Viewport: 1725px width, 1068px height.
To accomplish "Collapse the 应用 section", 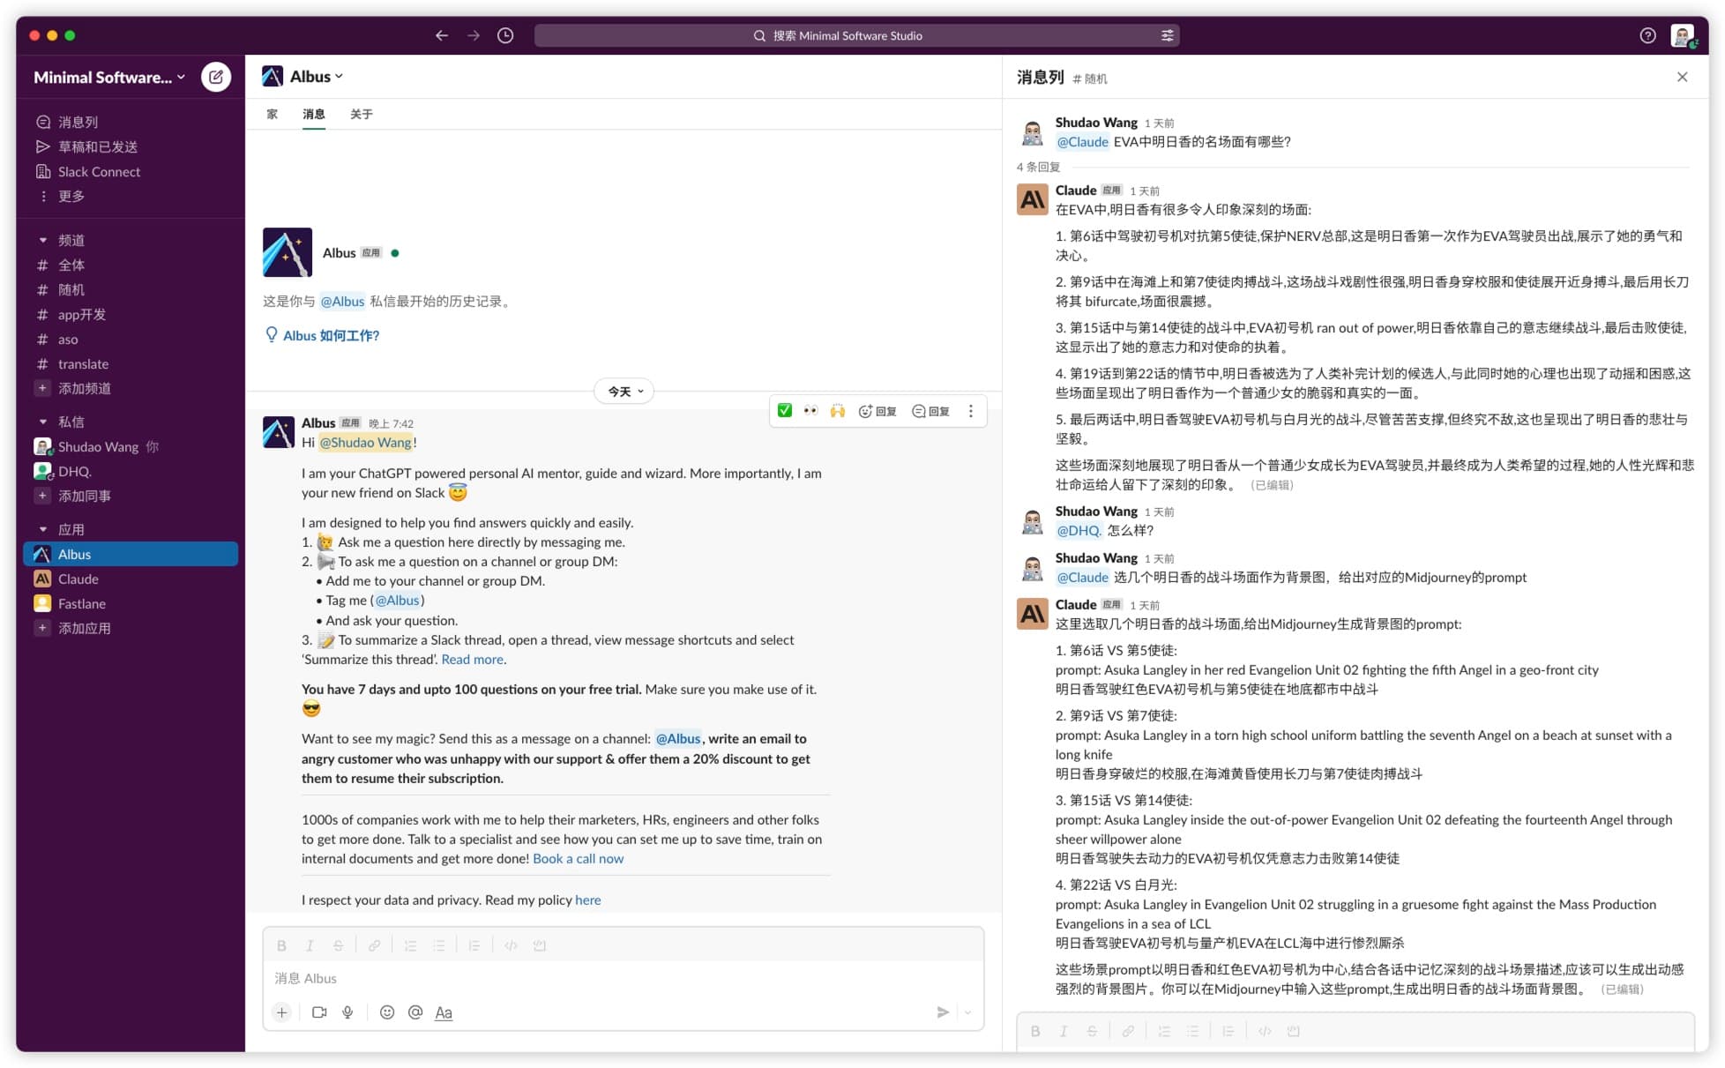I will click(42, 529).
